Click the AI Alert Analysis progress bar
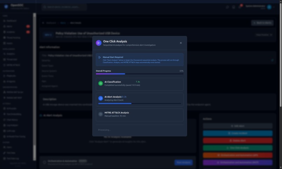 140,104
